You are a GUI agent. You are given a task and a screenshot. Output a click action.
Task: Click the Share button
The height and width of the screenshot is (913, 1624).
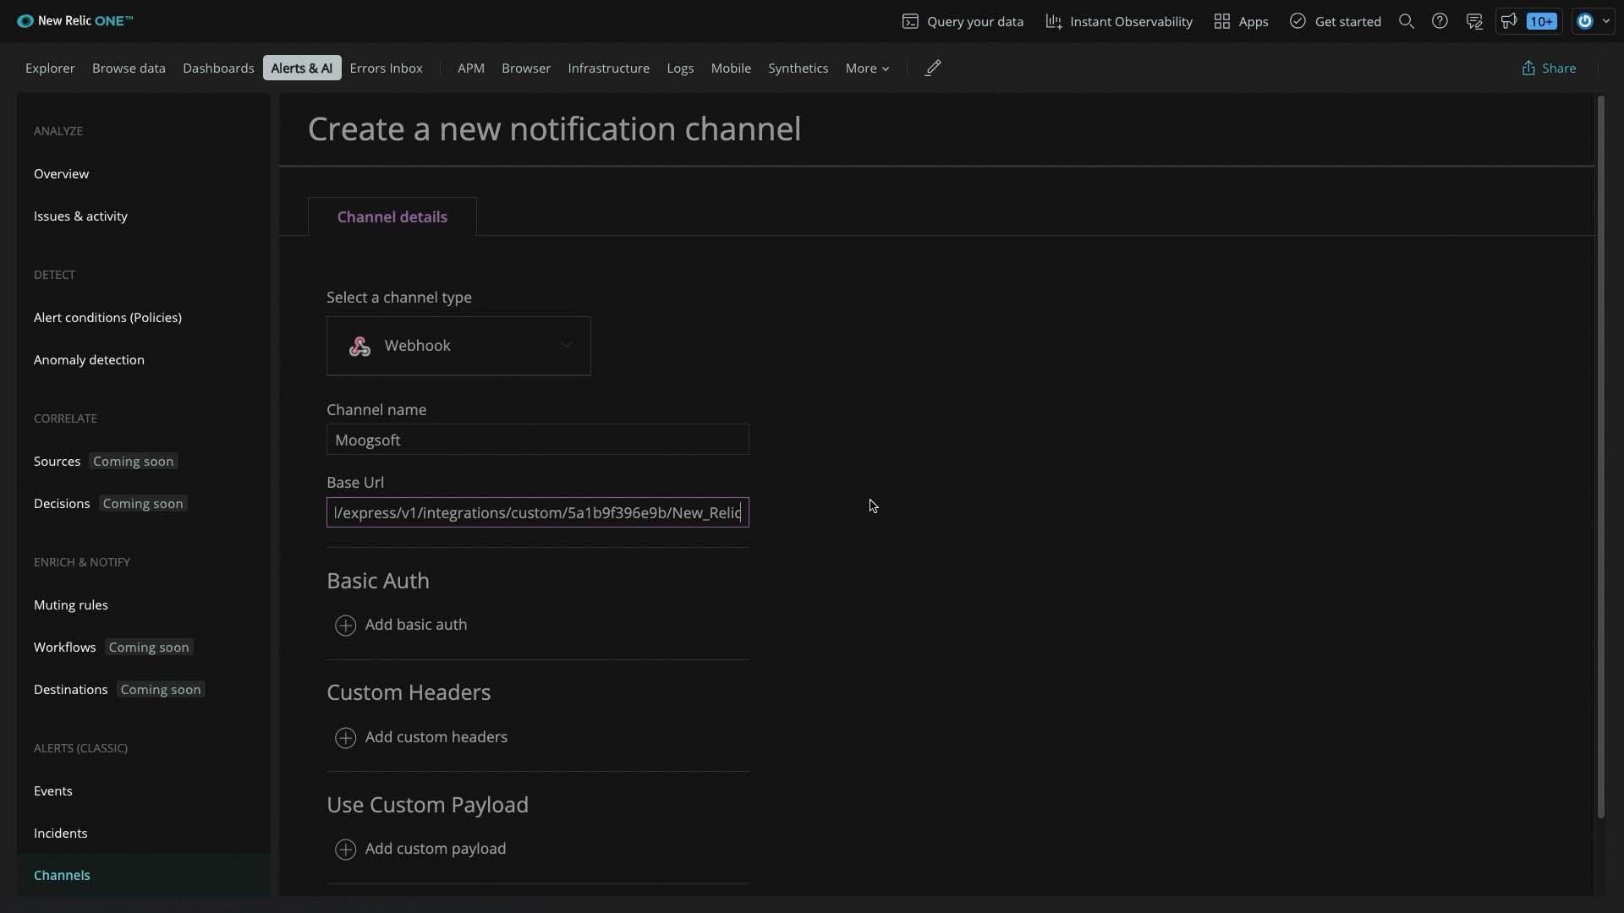click(x=1549, y=68)
